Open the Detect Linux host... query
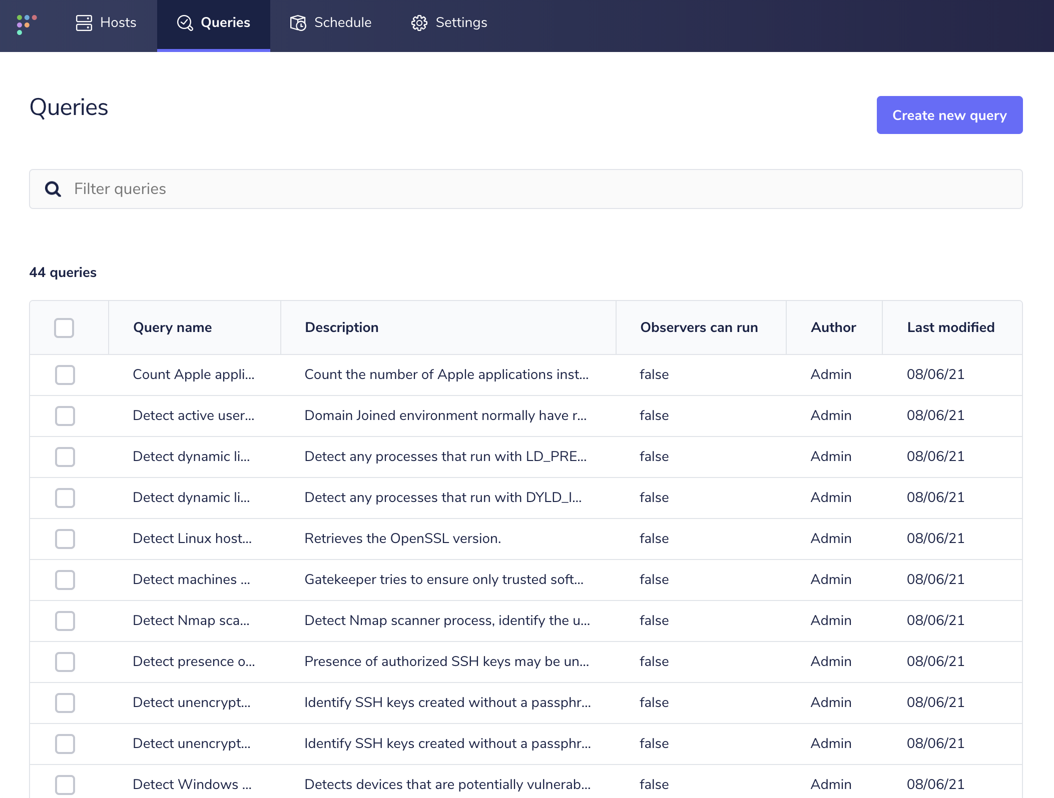The height and width of the screenshot is (798, 1054). pos(192,538)
